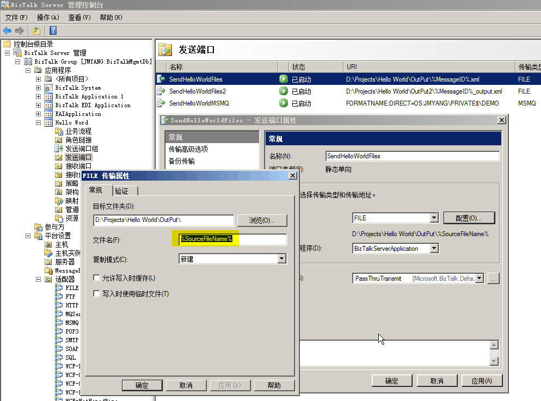Select the SQL adapter in tree

[x=70, y=357]
